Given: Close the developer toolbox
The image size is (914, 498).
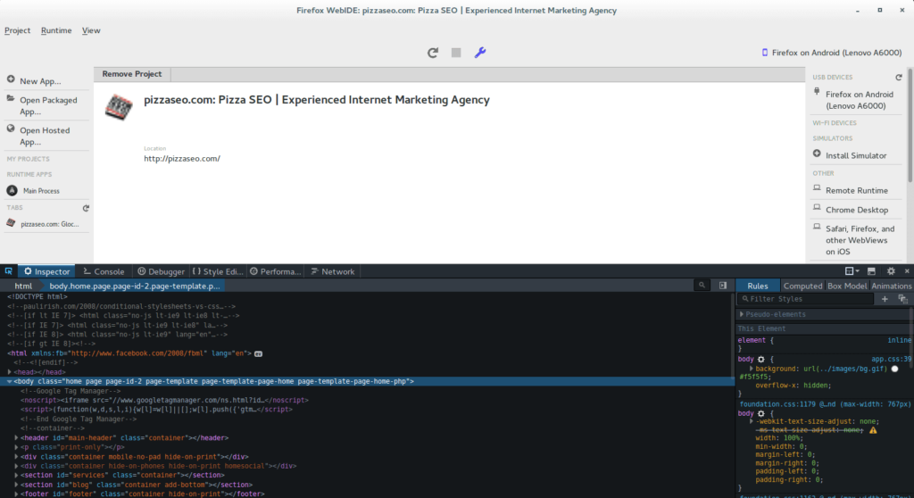Looking at the screenshot, I should [x=907, y=271].
